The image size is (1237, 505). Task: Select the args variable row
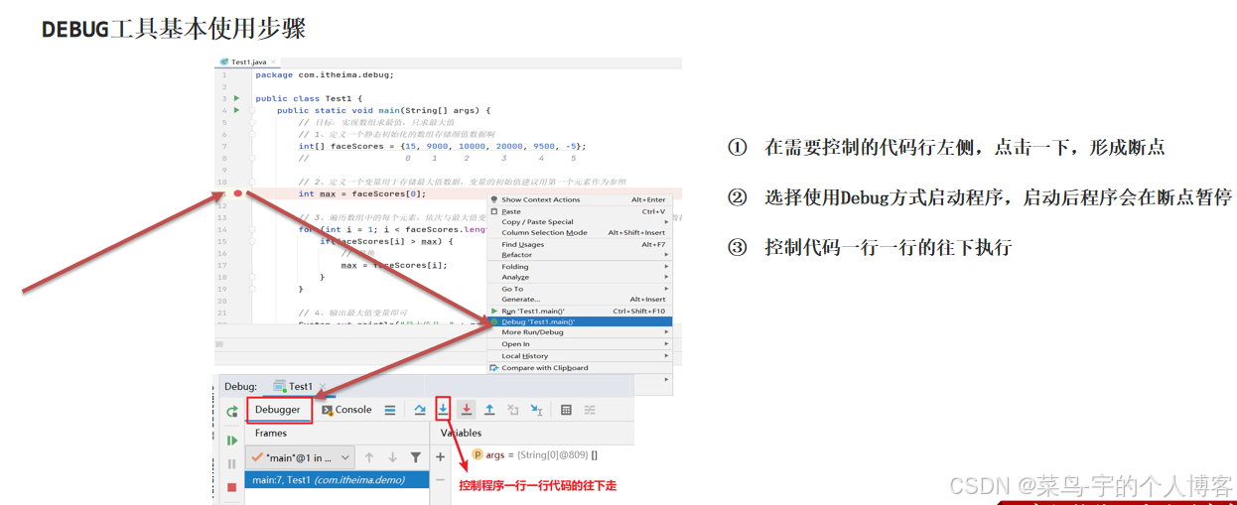[x=533, y=454]
